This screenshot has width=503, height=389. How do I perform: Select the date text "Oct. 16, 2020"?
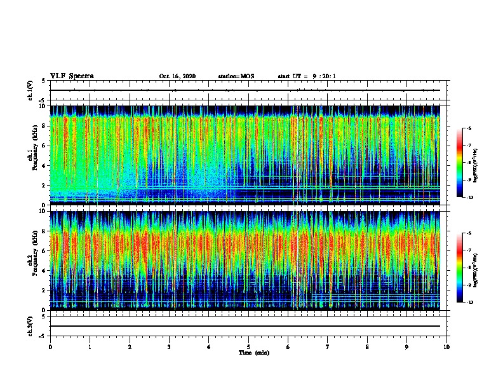[177, 76]
